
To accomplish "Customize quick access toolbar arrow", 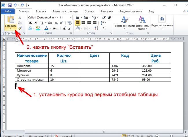I will coord(28,5).
